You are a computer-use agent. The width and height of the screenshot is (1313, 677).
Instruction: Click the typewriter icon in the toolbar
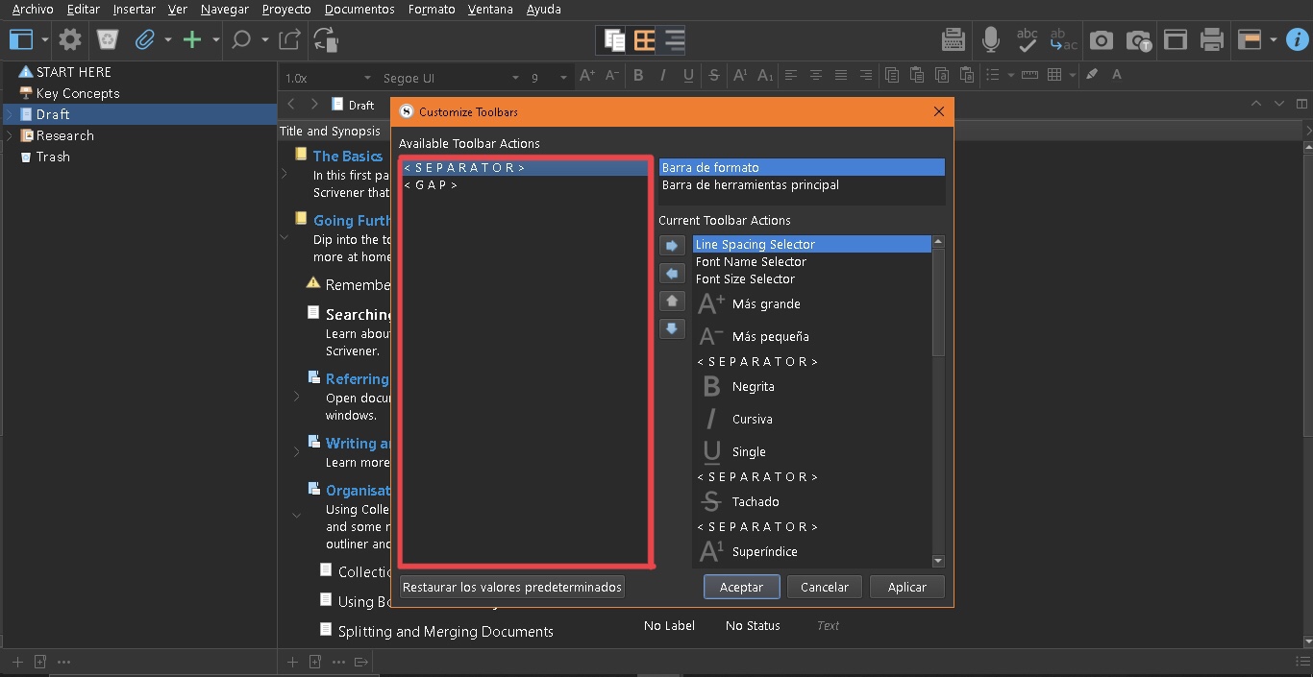953,40
